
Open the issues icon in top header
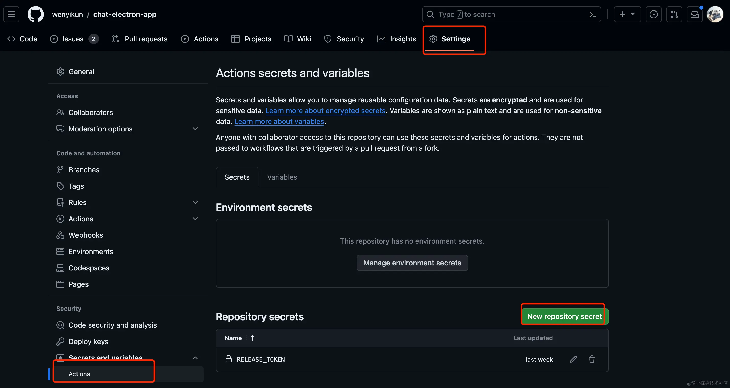tap(654, 14)
